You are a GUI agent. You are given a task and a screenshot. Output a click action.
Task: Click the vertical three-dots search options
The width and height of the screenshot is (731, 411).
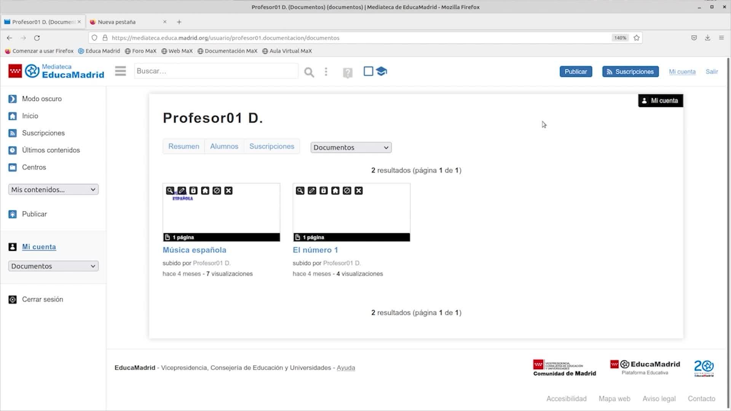tap(326, 72)
